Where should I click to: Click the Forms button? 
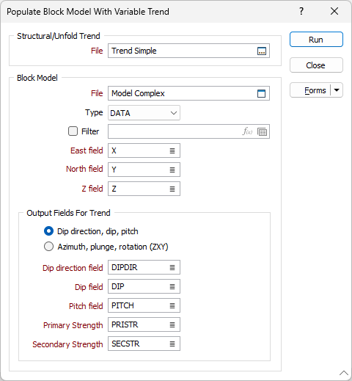tap(310, 90)
